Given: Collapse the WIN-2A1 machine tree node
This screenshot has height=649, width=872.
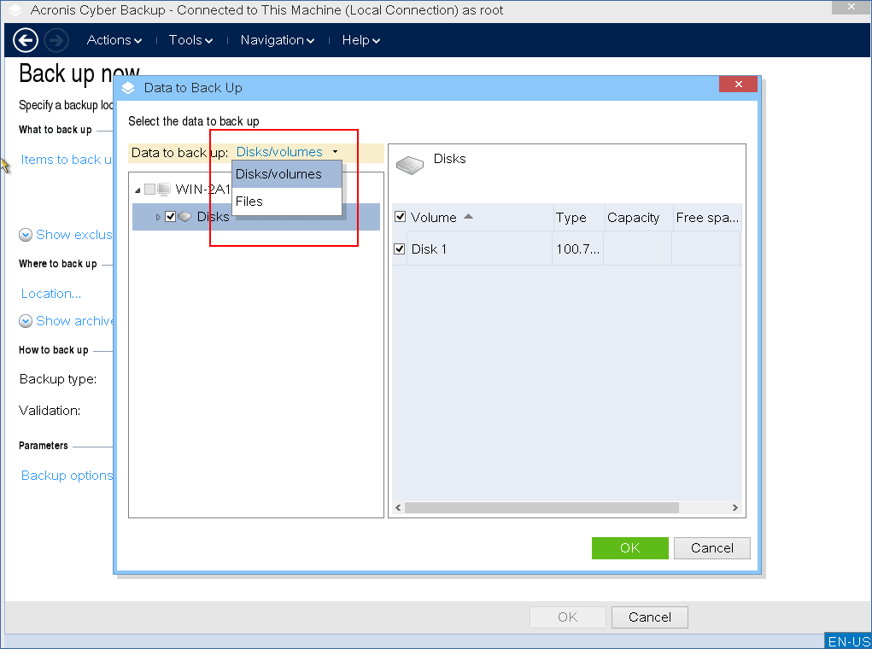Looking at the screenshot, I should tap(138, 190).
